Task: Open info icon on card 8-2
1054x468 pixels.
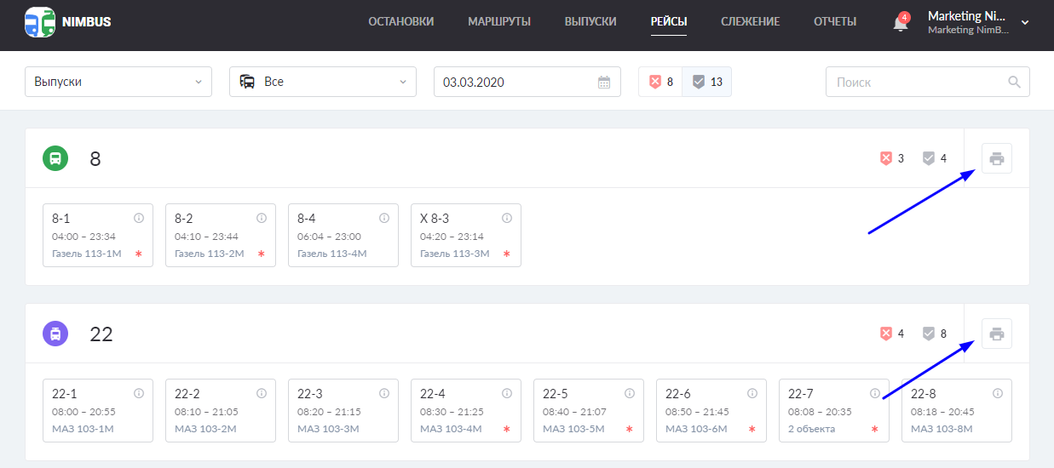Action: (x=262, y=219)
